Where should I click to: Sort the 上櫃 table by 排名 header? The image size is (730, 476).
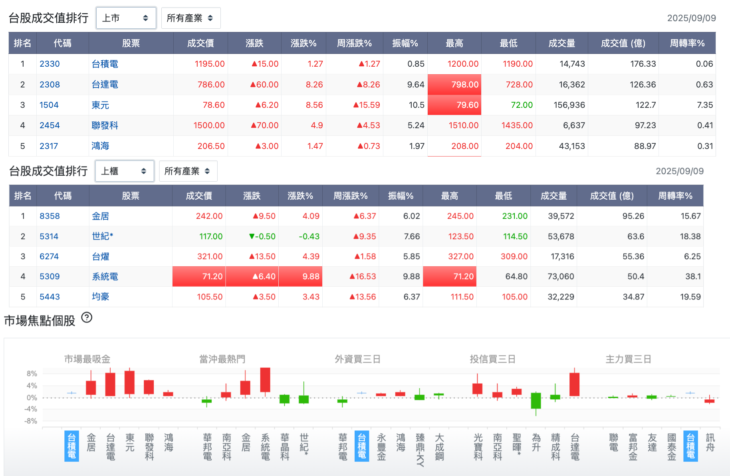(23, 196)
